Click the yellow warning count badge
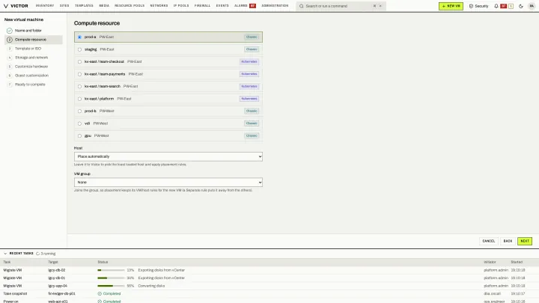539x303 pixels. [511, 6]
